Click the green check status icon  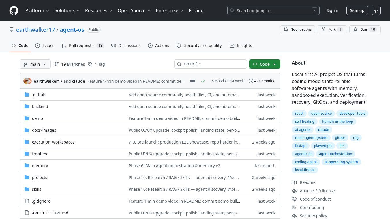(x=203, y=81)
